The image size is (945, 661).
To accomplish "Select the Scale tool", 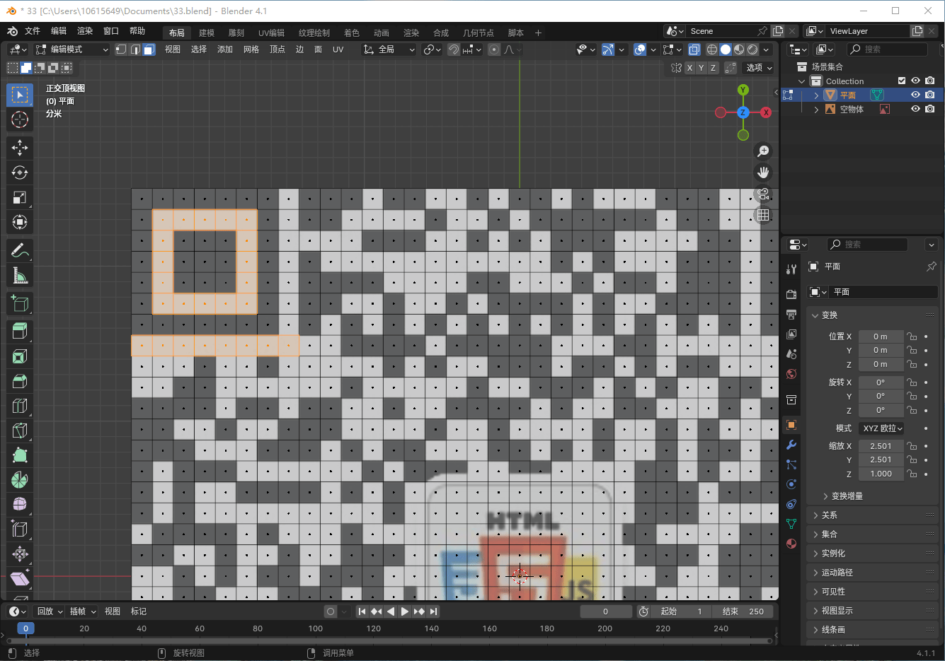I will pos(20,197).
